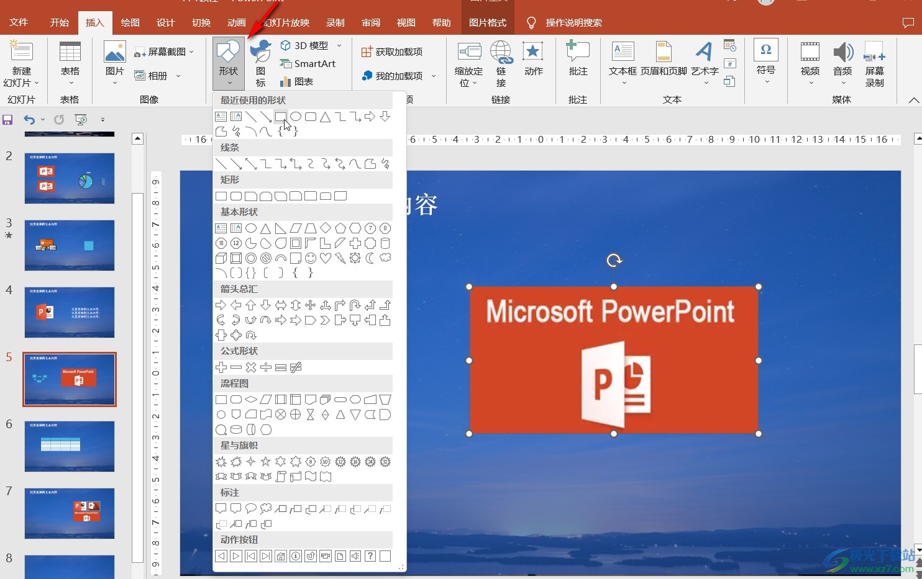Open the Picture Format (图片格式) tab
922x579 pixels.
(488, 23)
